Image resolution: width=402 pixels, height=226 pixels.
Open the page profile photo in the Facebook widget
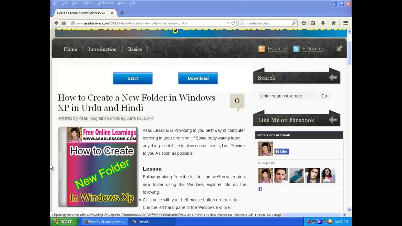265,149
